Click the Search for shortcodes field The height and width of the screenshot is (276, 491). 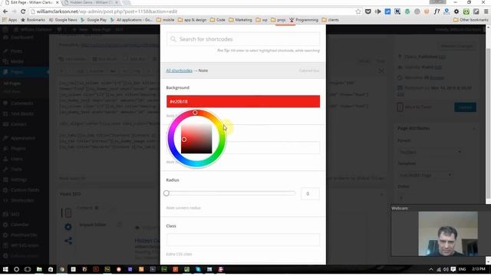point(243,39)
